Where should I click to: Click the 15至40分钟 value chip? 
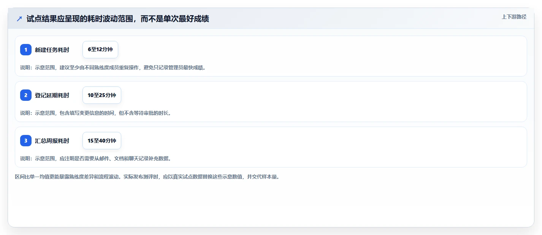click(x=102, y=141)
